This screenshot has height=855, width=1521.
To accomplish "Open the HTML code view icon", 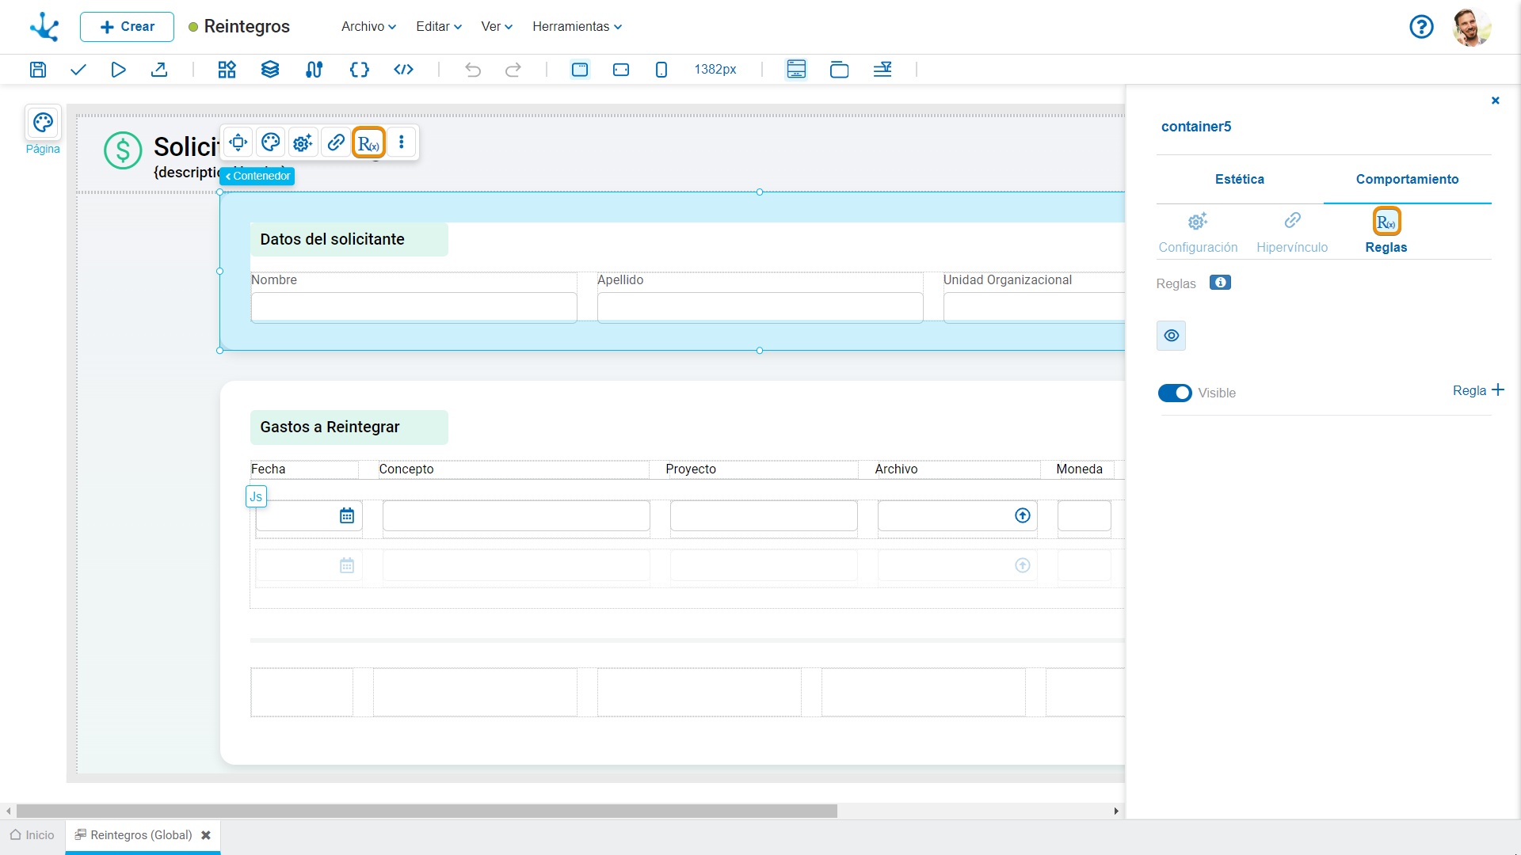I will pos(403,70).
